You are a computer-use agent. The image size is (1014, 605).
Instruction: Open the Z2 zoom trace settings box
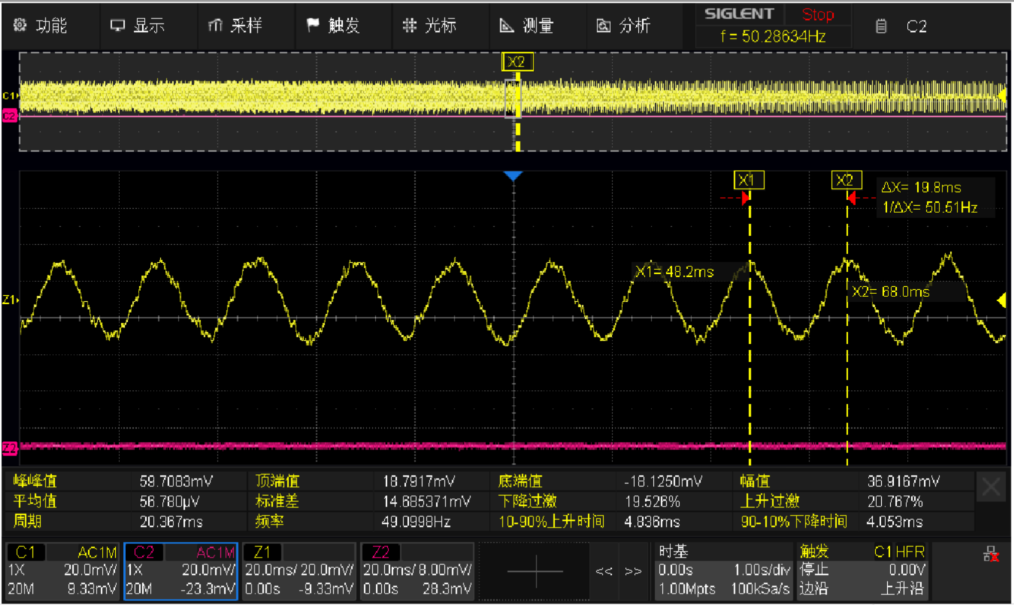pyautogui.click(x=417, y=571)
